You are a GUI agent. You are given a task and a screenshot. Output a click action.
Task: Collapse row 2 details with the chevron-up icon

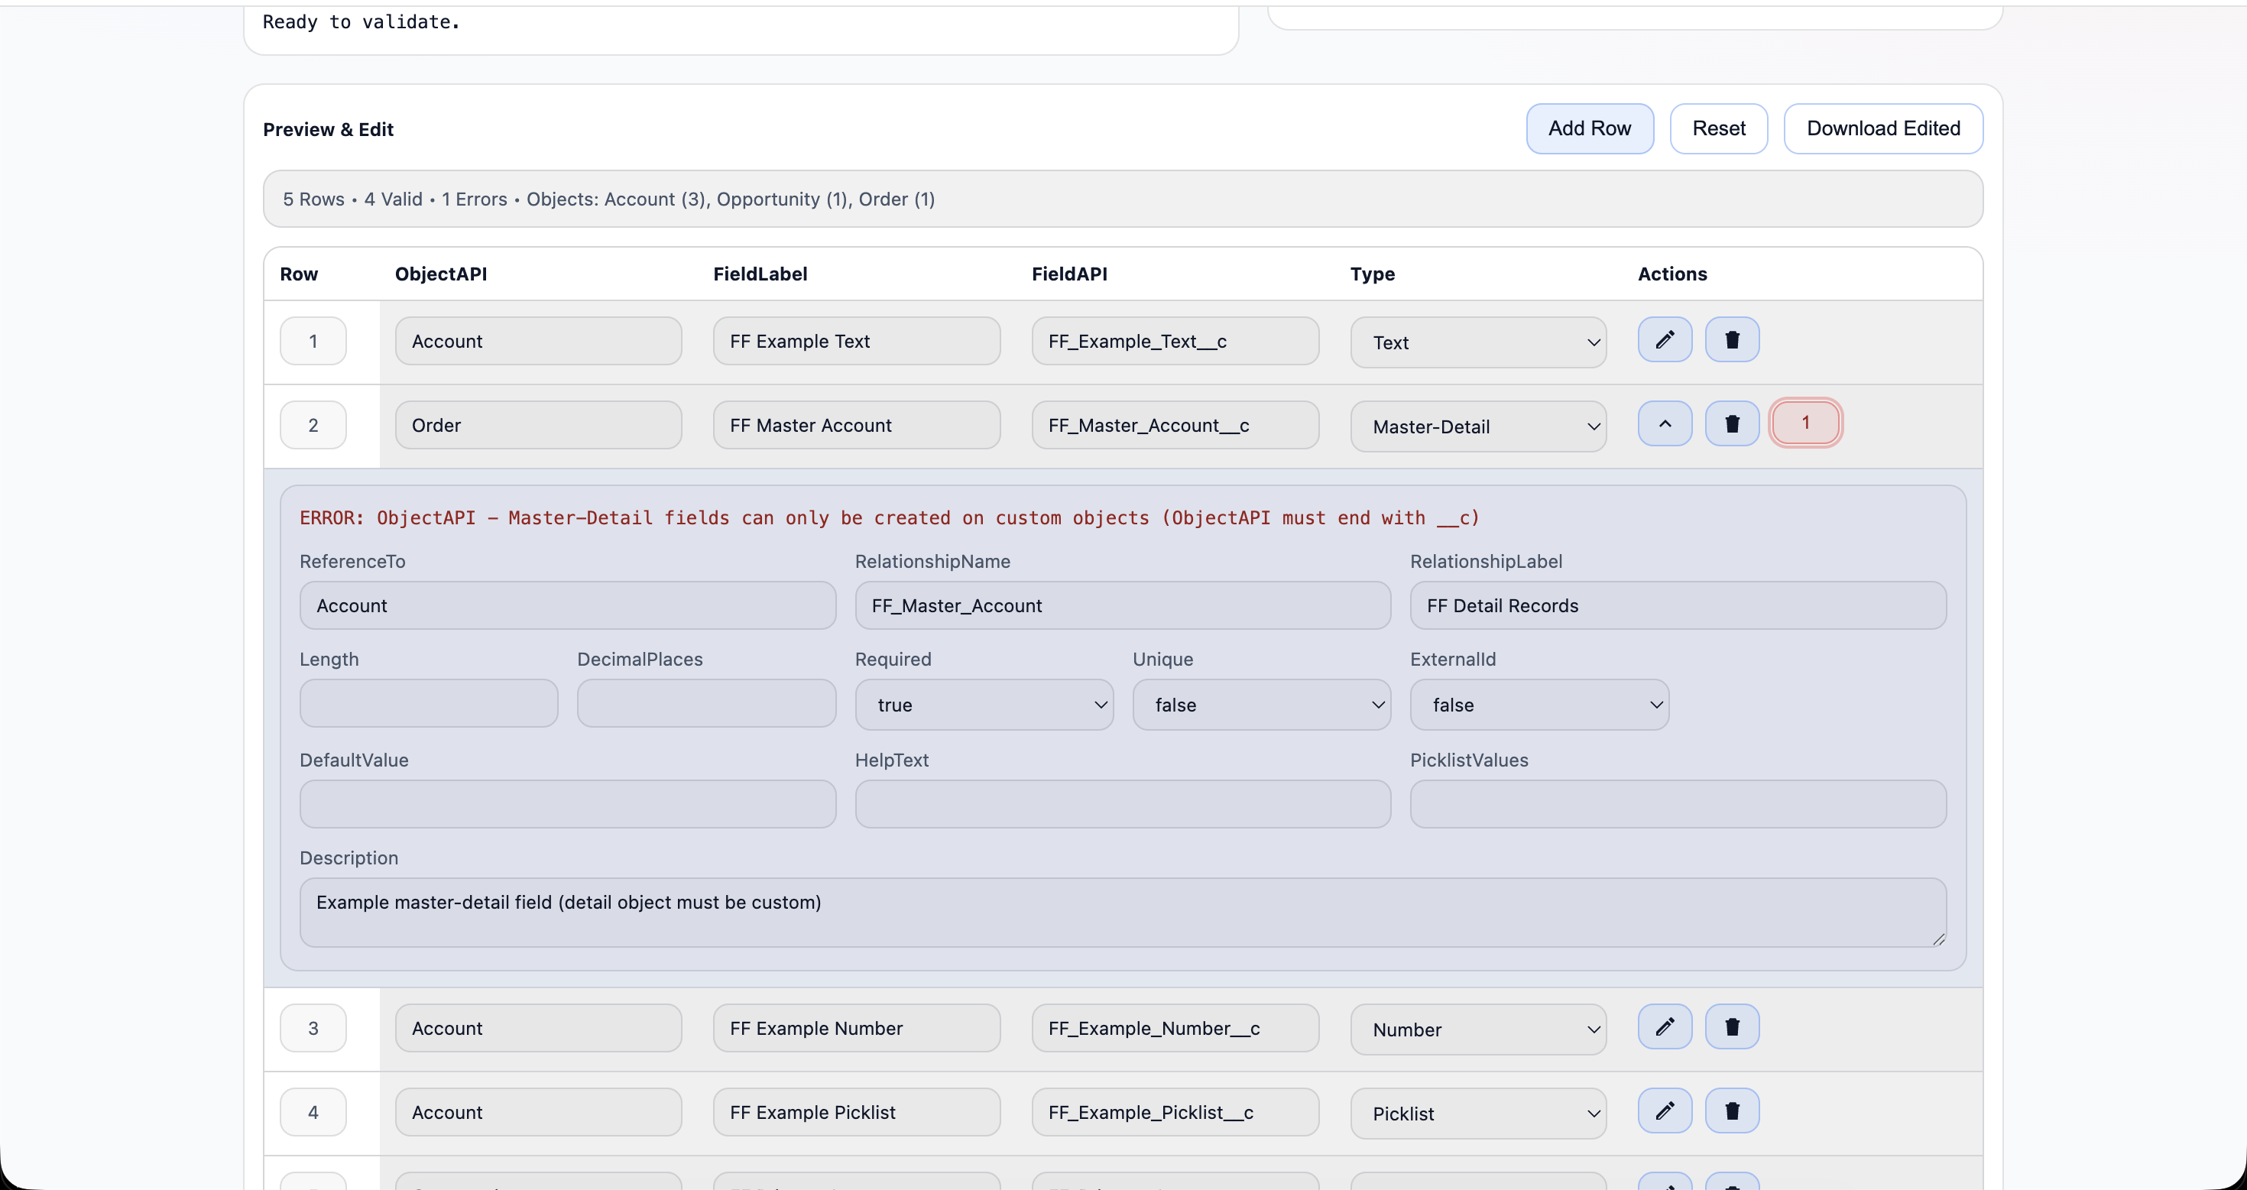(x=1665, y=424)
